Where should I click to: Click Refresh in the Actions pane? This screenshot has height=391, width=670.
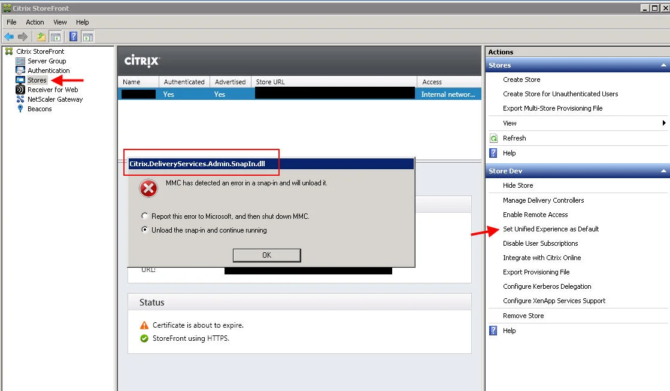pyautogui.click(x=514, y=138)
